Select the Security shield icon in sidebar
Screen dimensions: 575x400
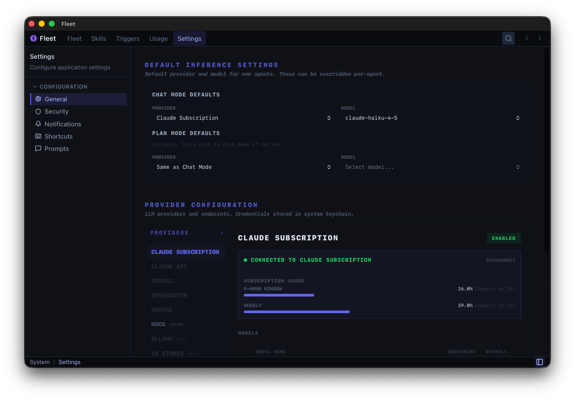[x=38, y=111]
